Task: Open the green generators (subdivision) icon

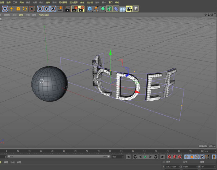Action: tap(103, 9)
